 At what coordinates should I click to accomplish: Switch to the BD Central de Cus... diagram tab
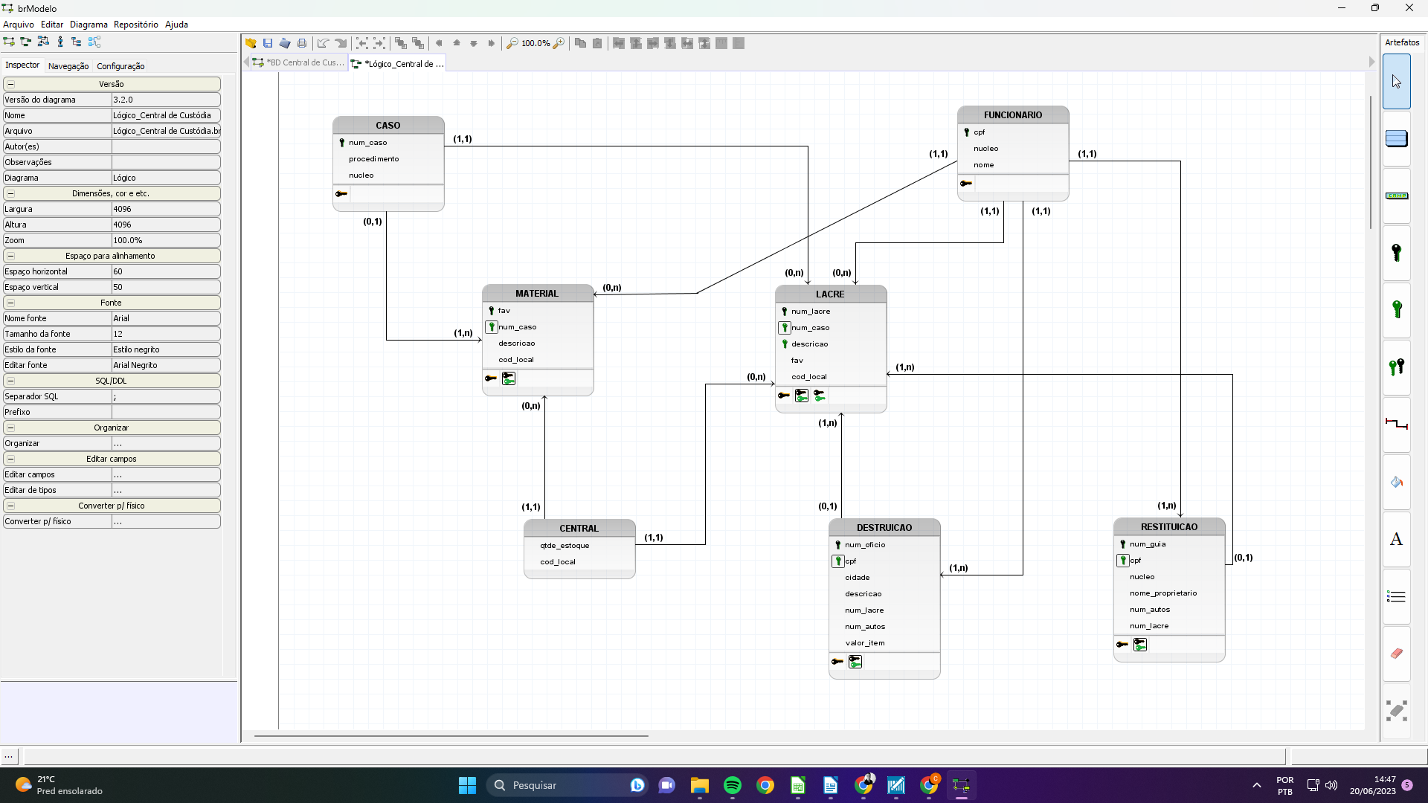[299, 62]
